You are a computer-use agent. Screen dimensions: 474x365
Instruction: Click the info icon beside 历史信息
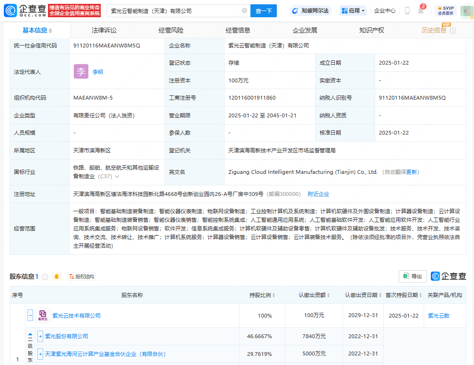453,31
